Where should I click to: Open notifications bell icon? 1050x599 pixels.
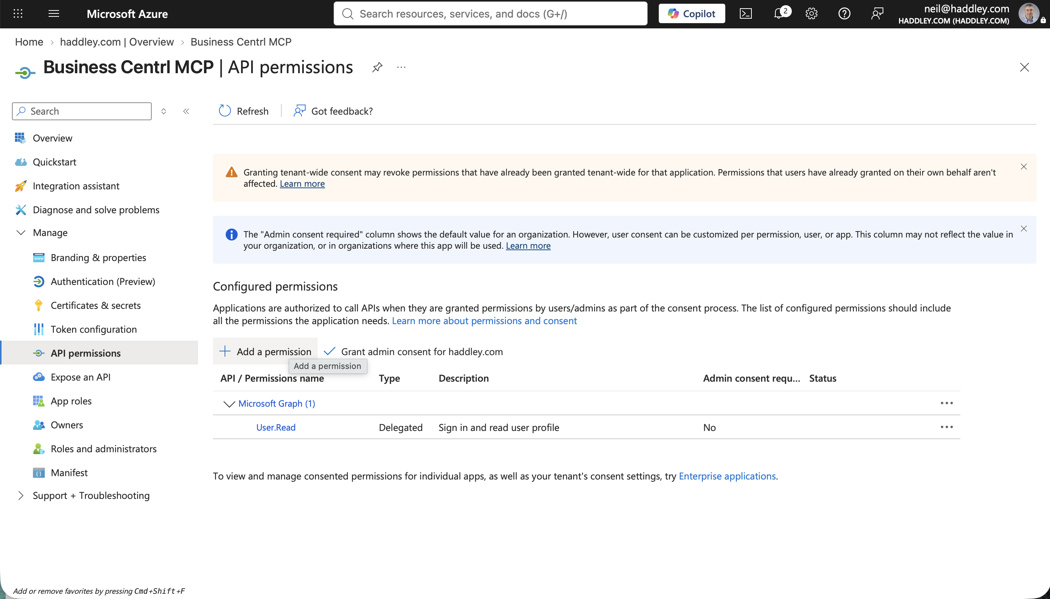[779, 13]
